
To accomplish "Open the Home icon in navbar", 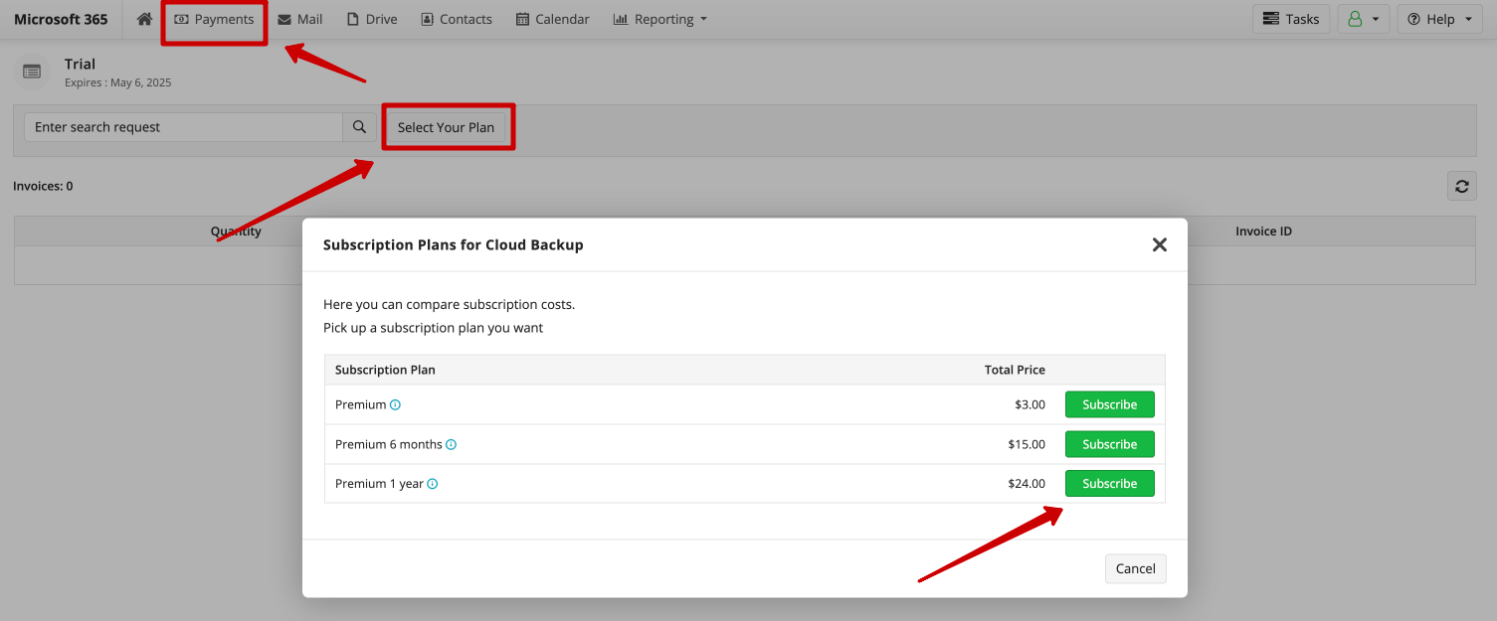I will click(144, 19).
